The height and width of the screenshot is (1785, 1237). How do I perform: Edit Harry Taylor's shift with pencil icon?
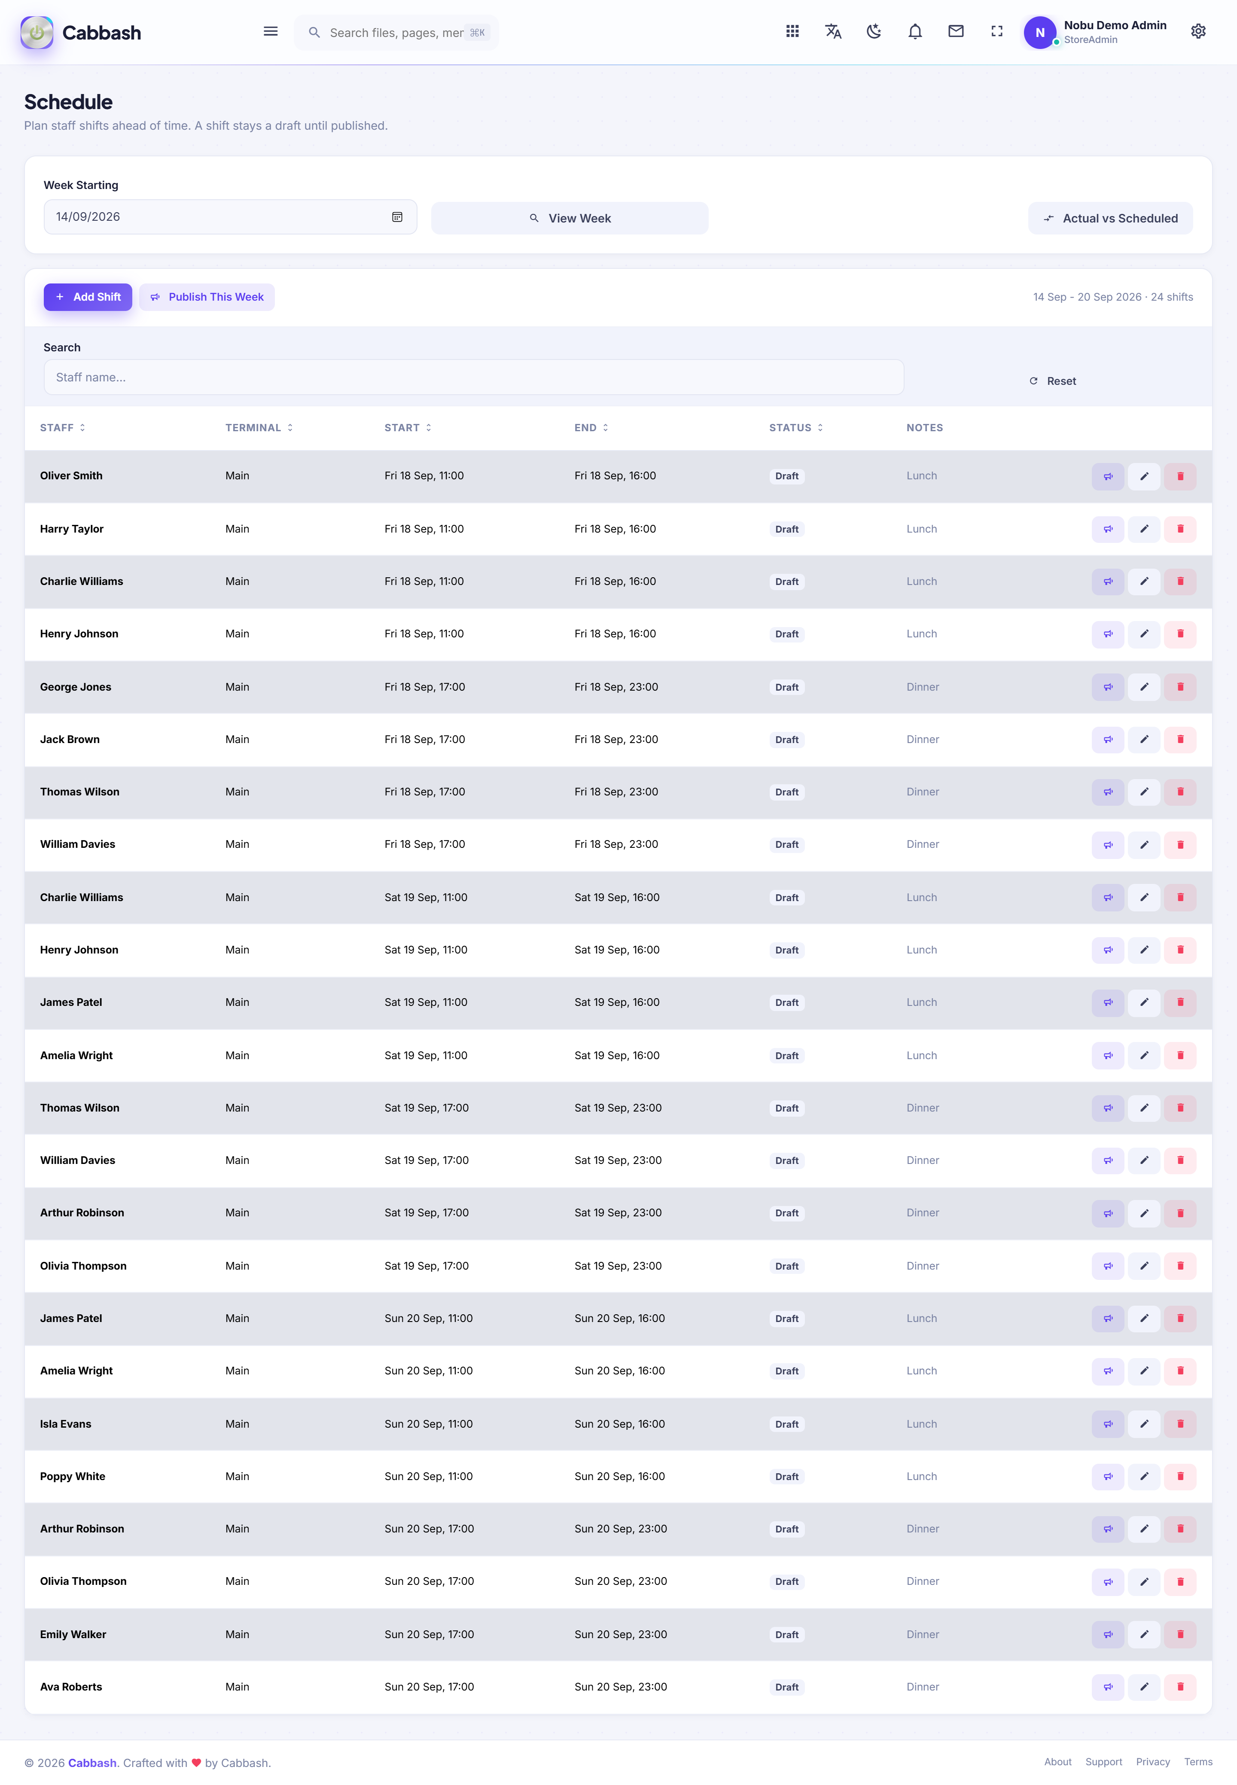pos(1143,530)
